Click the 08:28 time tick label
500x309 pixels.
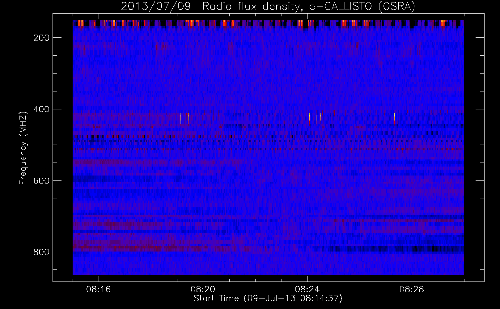coord(412,290)
